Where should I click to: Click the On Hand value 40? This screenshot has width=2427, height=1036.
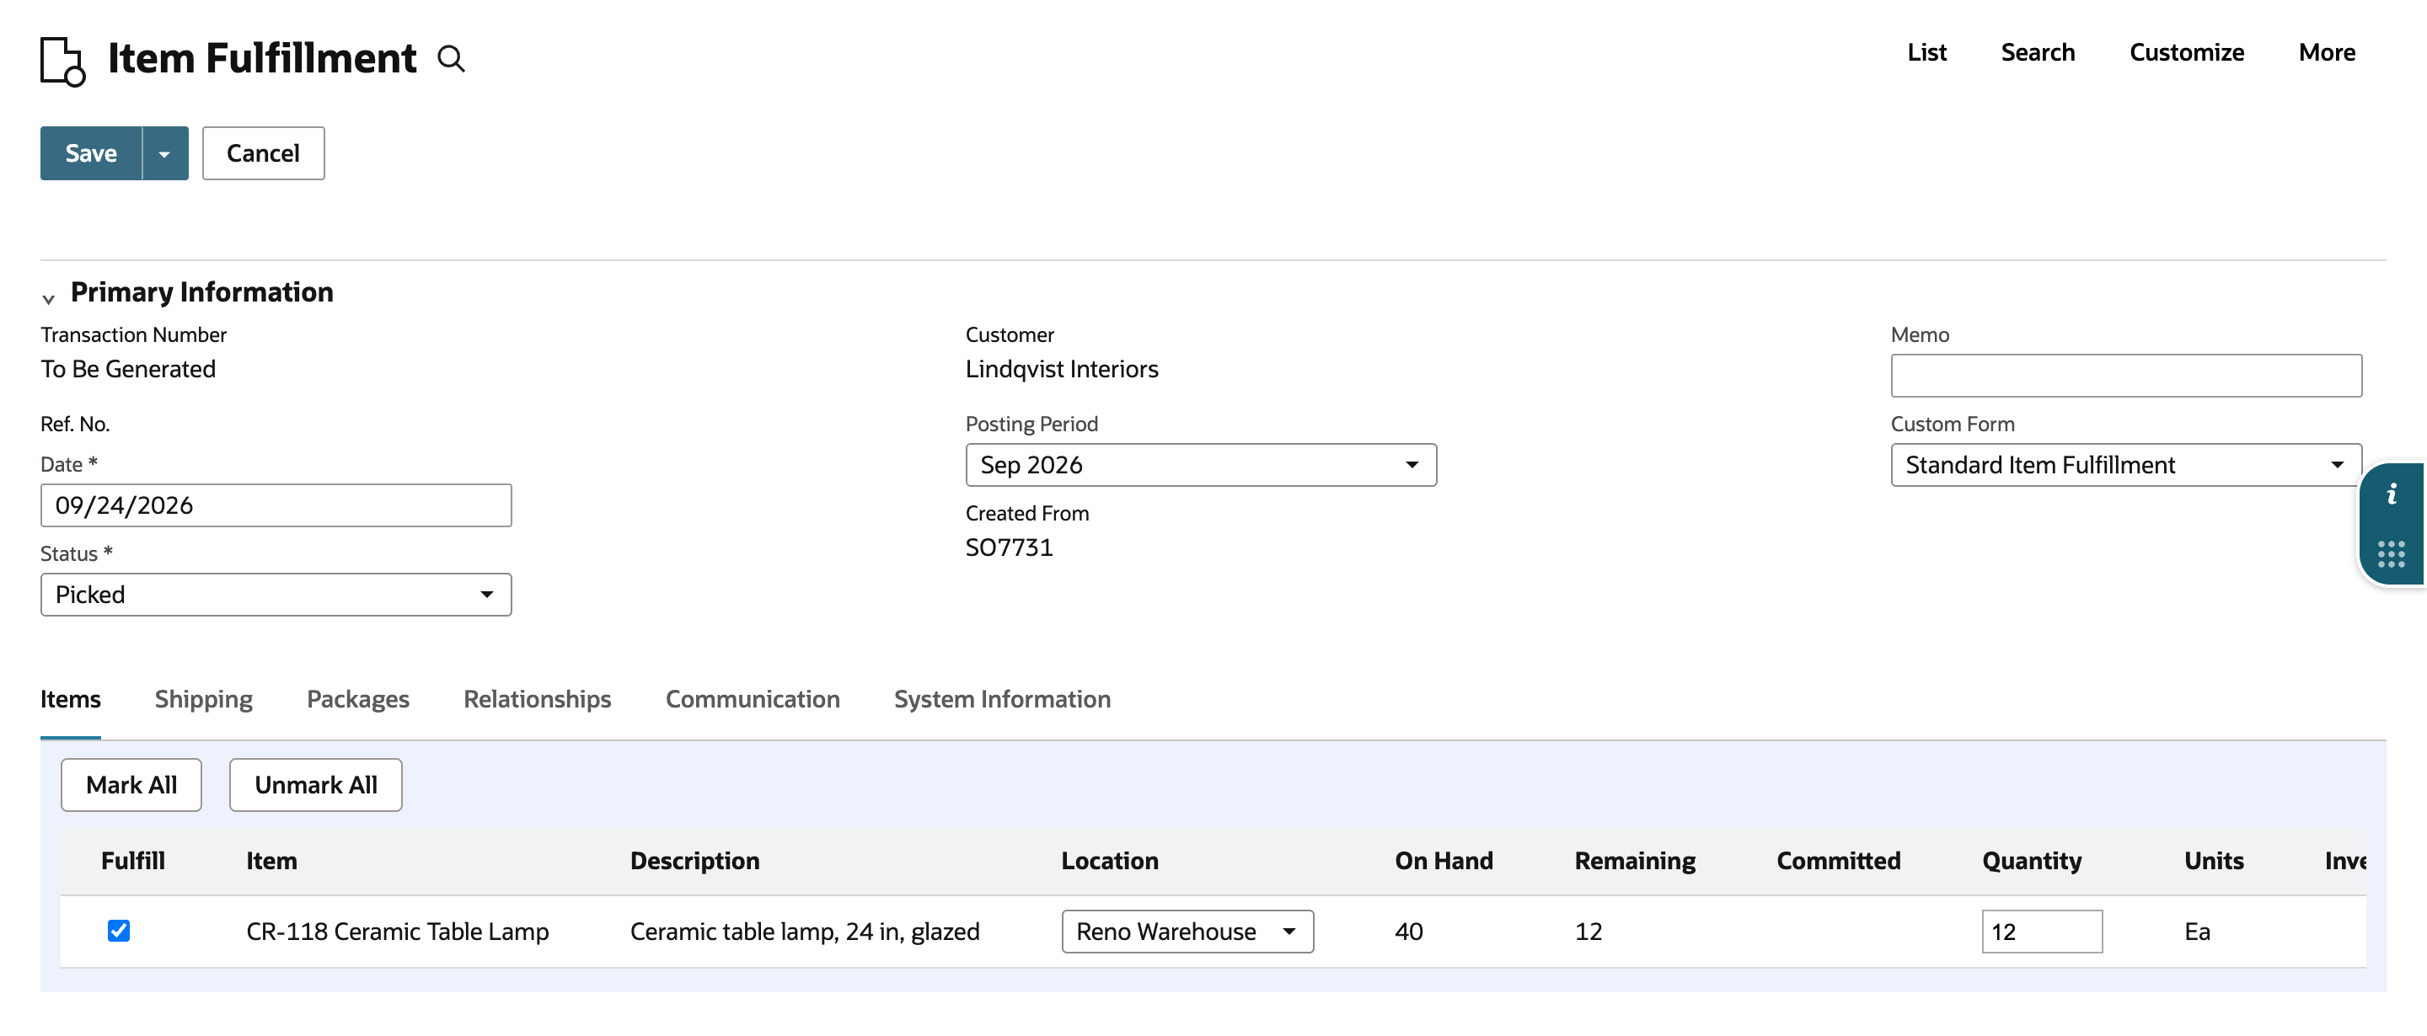(1408, 931)
